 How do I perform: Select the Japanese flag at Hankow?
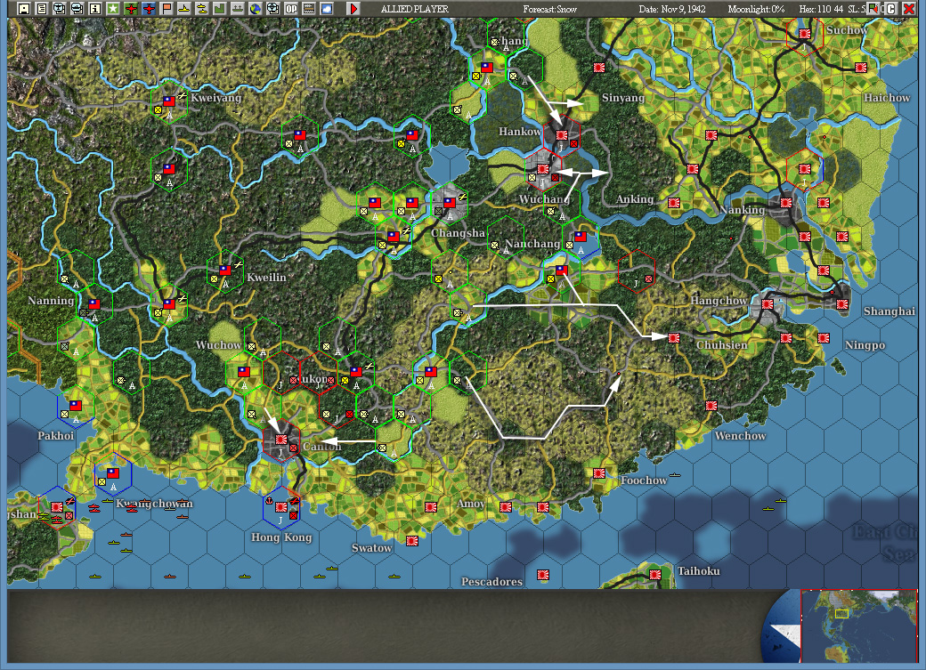[x=562, y=135]
